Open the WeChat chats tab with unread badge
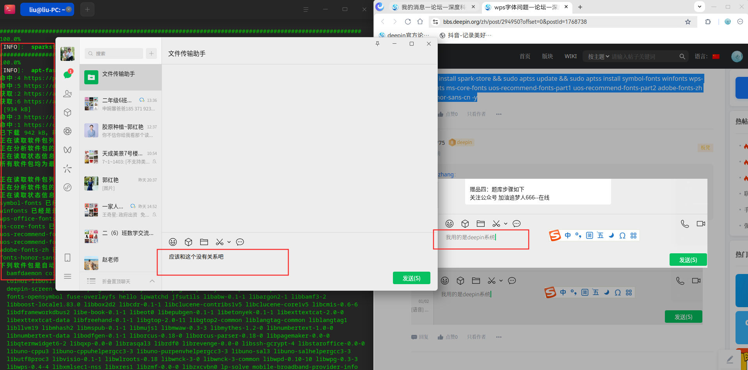Image resolution: width=748 pixels, height=370 pixels. coord(68,75)
